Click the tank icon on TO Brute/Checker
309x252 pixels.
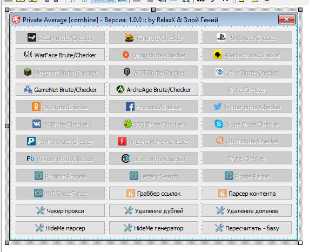point(129,37)
